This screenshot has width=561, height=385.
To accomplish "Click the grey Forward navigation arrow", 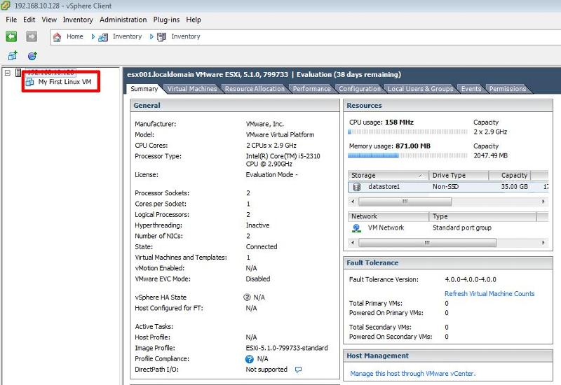I will [x=32, y=36].
